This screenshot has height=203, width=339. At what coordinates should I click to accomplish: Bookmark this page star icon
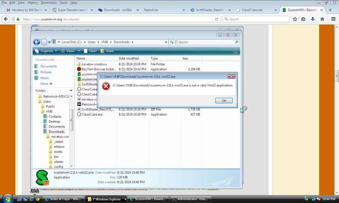click(295, 19)
